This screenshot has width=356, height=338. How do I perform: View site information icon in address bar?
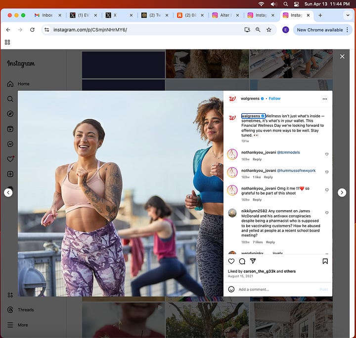tap(47, 30)
